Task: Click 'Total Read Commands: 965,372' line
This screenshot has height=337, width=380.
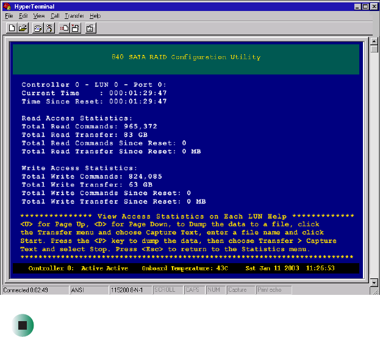Action: pos(89,126)
